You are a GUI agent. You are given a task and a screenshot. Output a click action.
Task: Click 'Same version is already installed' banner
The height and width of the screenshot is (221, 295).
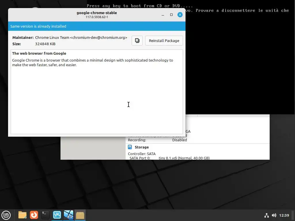pos(97,26)
